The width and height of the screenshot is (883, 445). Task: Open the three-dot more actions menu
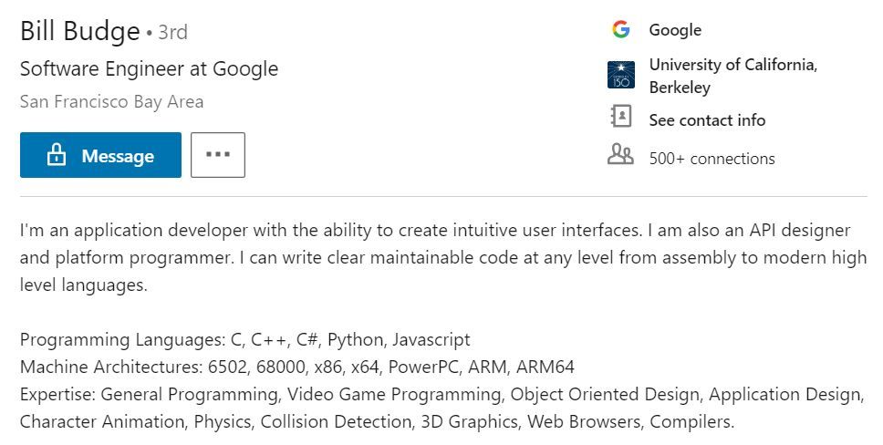coord(218,155)
